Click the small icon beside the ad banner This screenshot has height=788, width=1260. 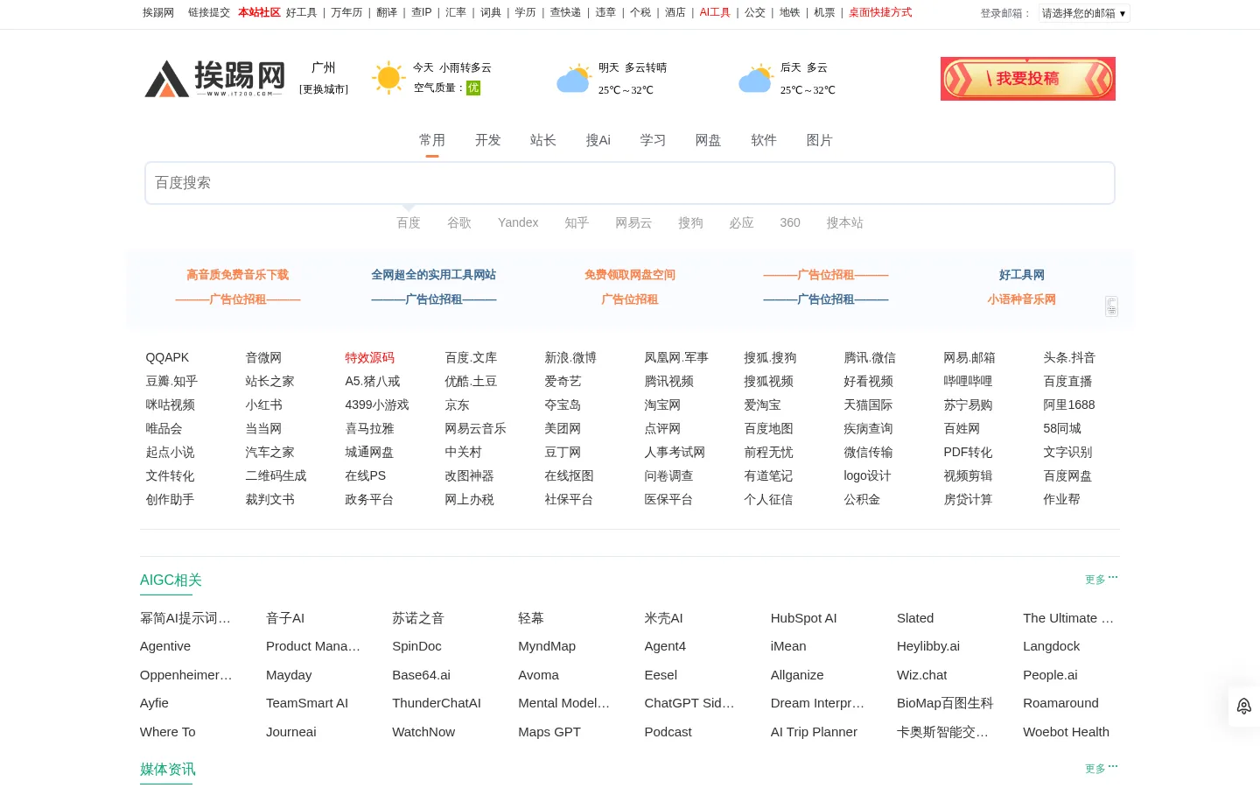coord(1111,306)
